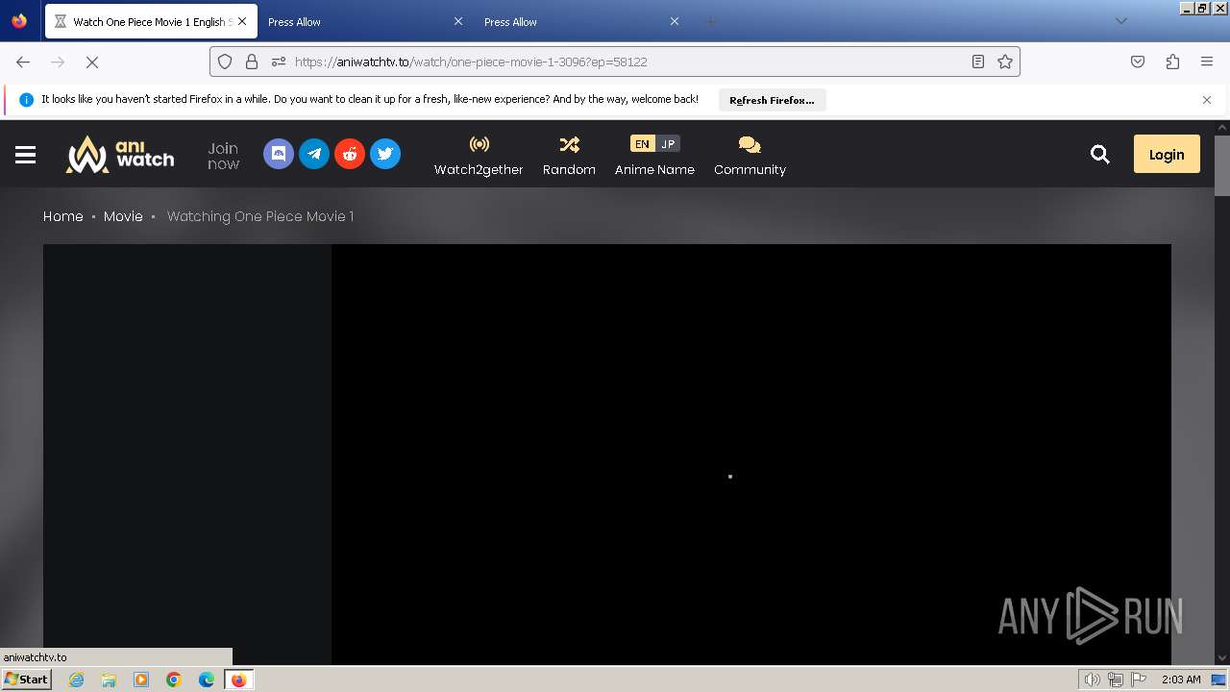The image size is (1230, 692).
Task: Launch Internet Explorer from taskbar
Action: 77,680
